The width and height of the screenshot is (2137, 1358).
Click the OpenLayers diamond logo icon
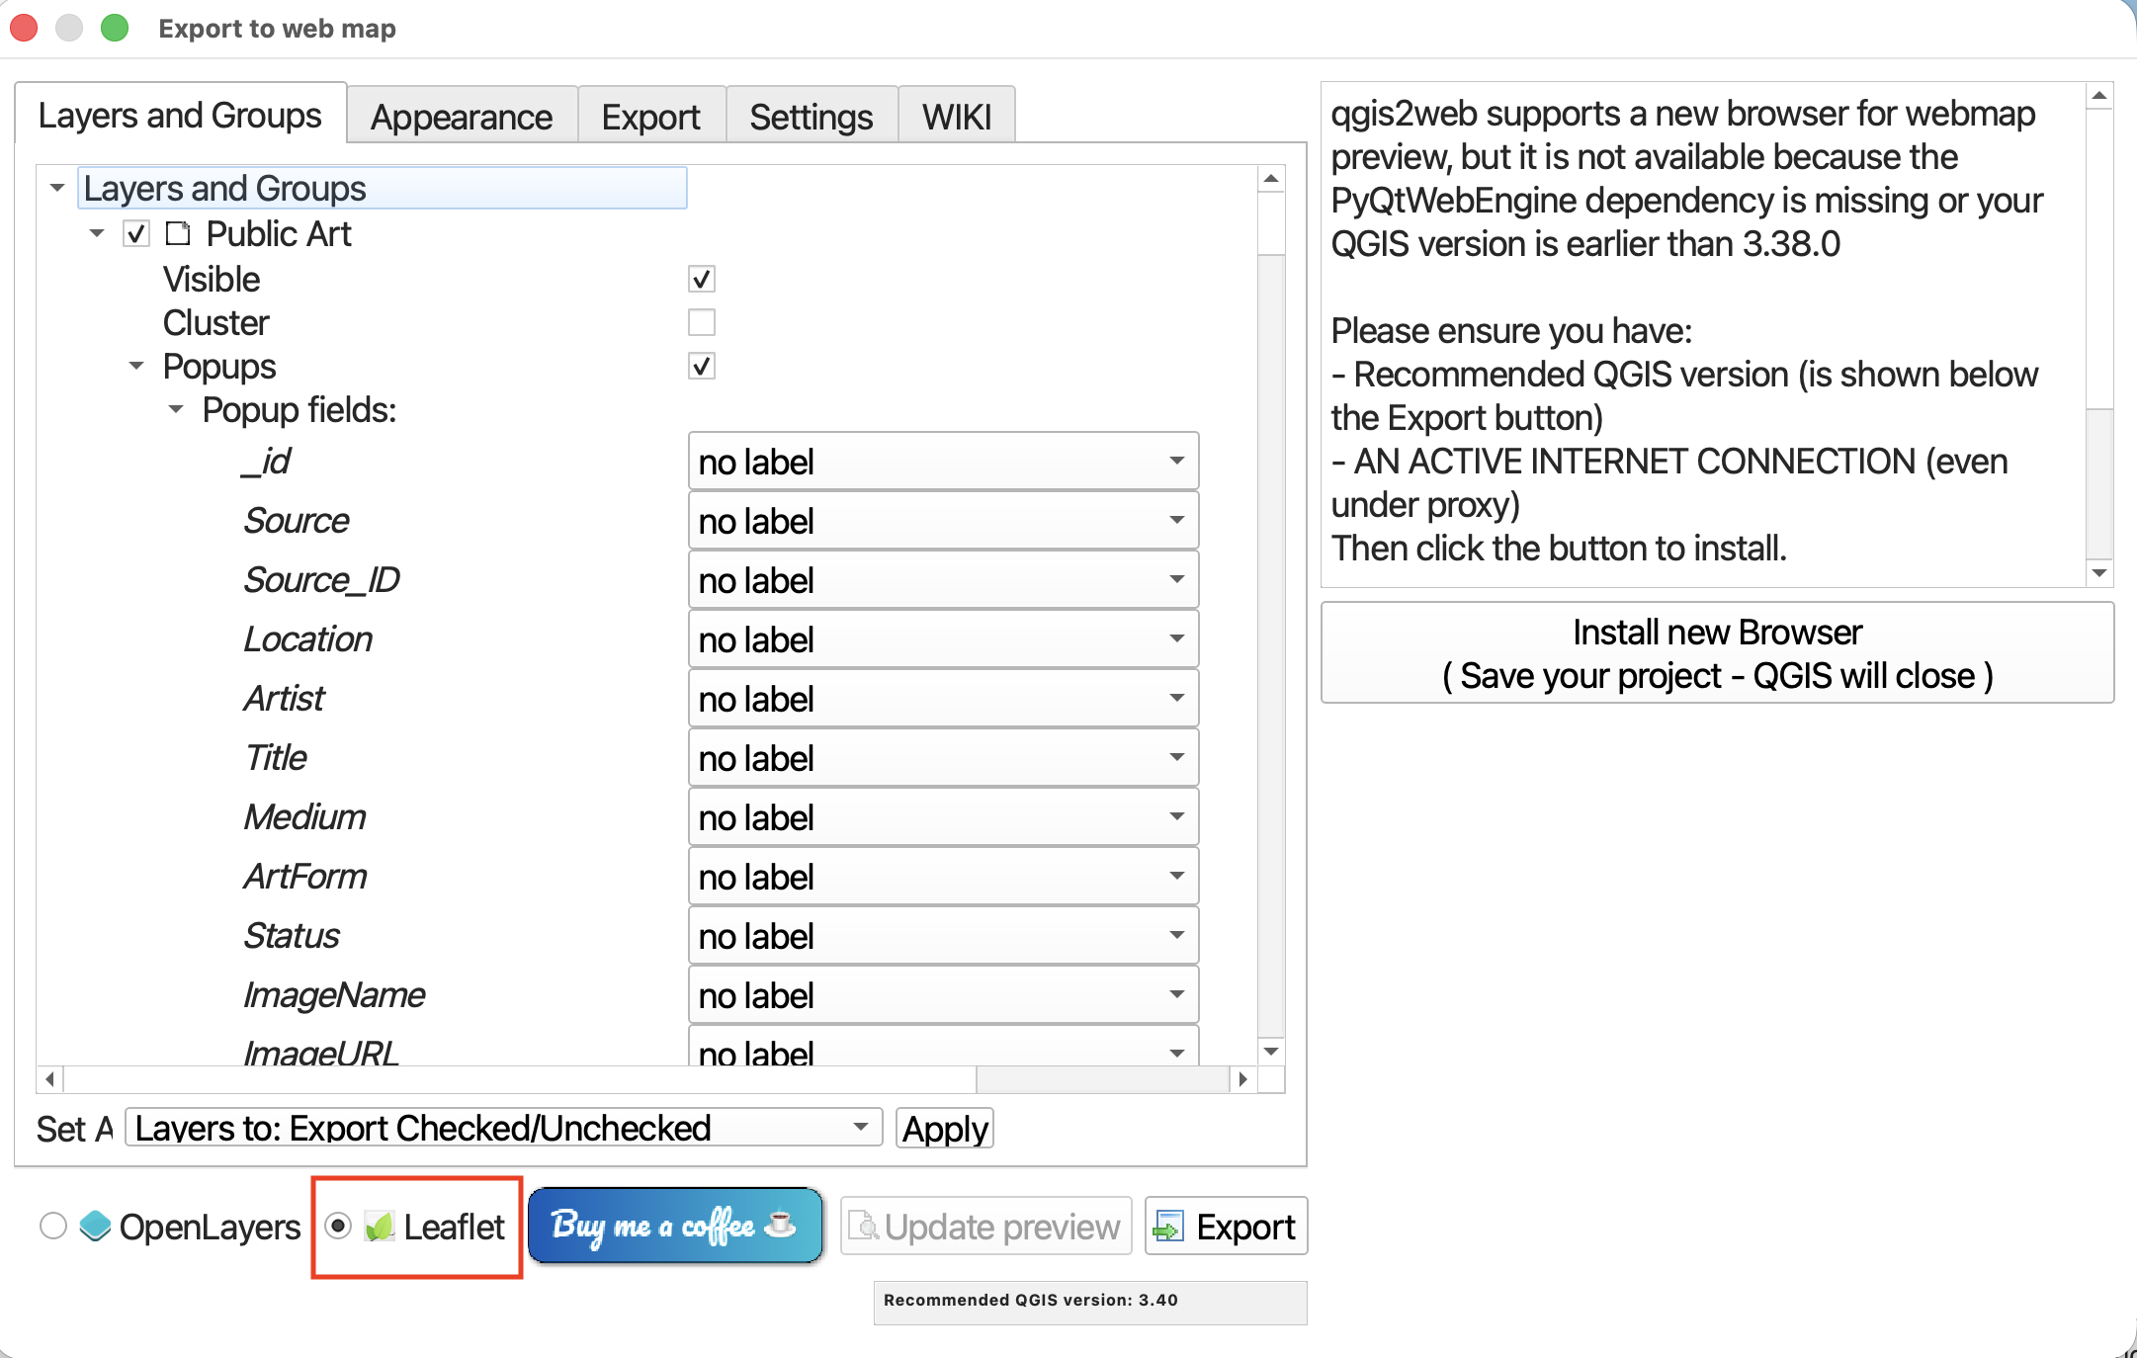click(x=95, y=1226)
